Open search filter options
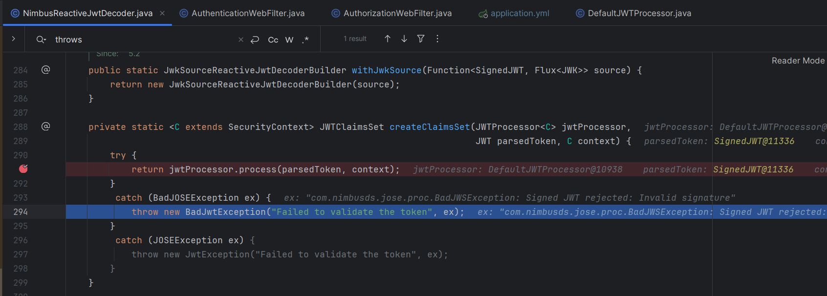This screenshot has height=296, width=827. 421,39
